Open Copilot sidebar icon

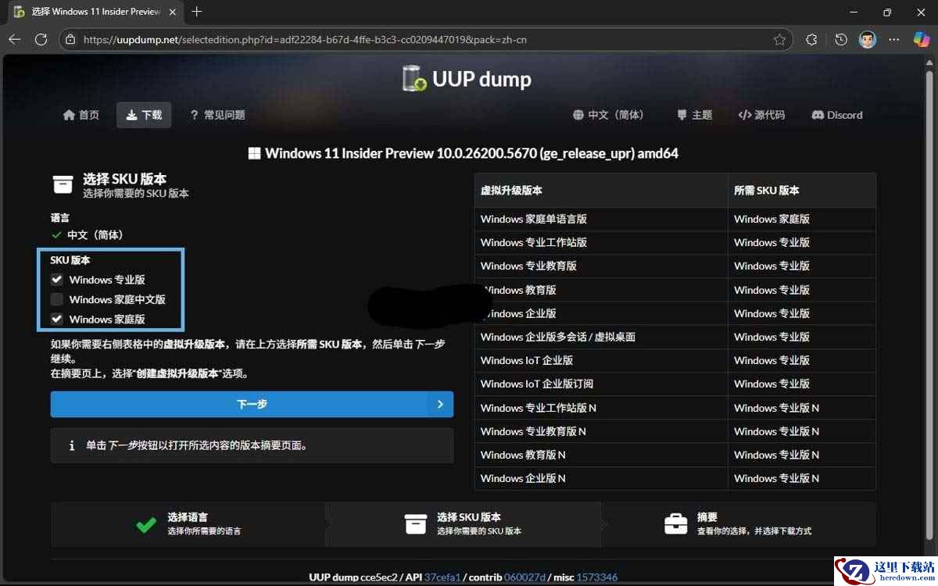coord(922,39)
